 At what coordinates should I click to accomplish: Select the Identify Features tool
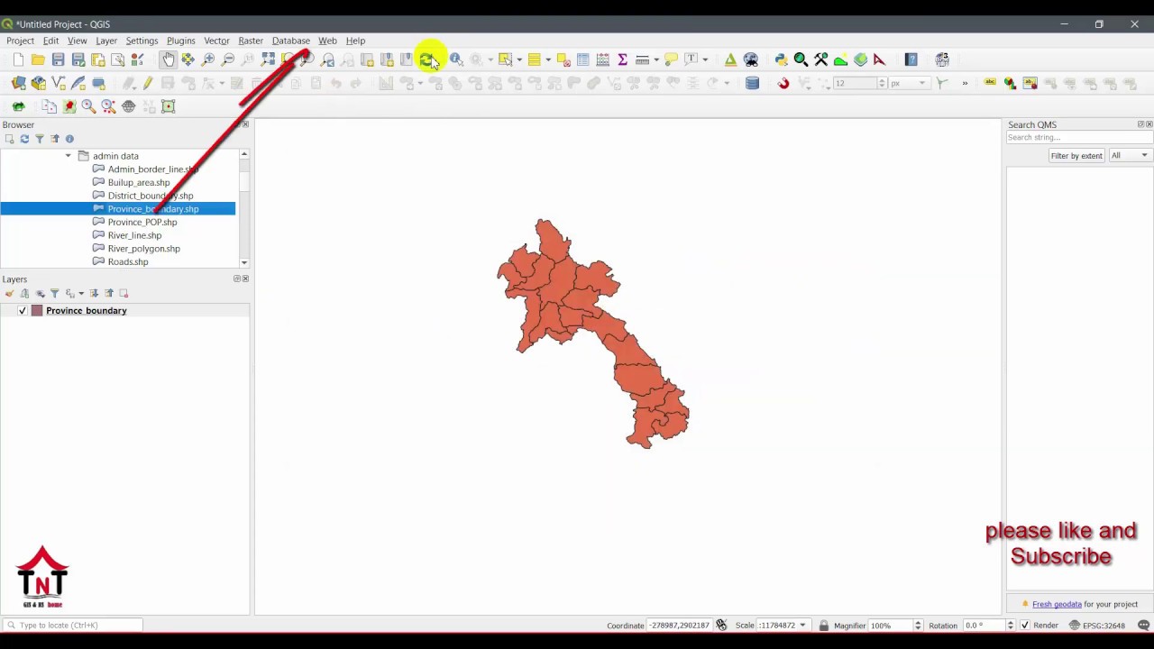[456, 59]
